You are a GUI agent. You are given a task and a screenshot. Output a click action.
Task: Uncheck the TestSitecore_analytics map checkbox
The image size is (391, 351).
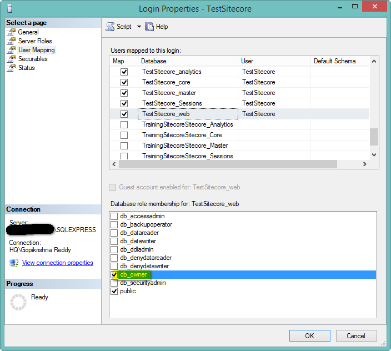click(124, 72)
